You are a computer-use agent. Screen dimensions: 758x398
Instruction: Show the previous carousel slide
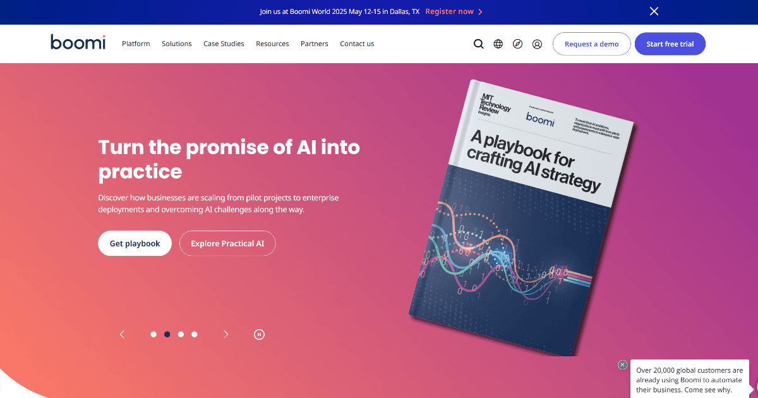click(x=122, y=334)
